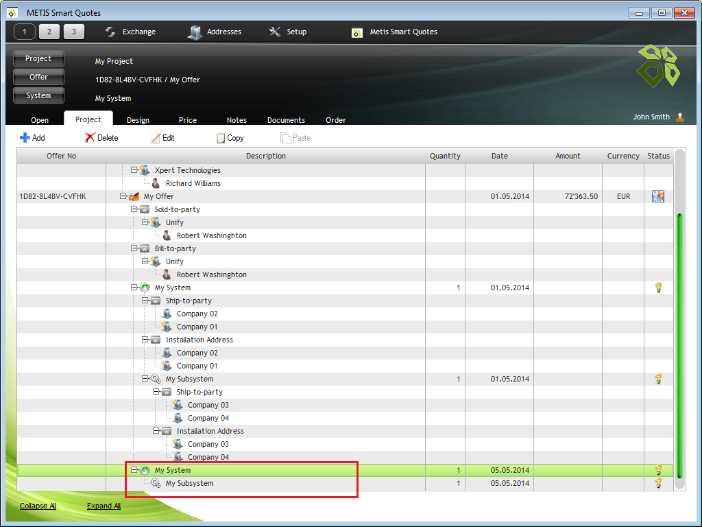
Task: Click the Amount column header
Action: pos(568,156)
